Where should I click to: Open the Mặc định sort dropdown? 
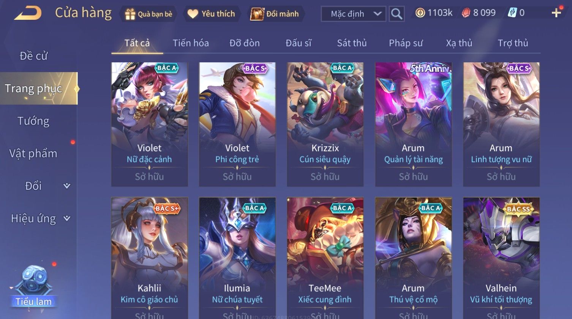tap(353, 14)
